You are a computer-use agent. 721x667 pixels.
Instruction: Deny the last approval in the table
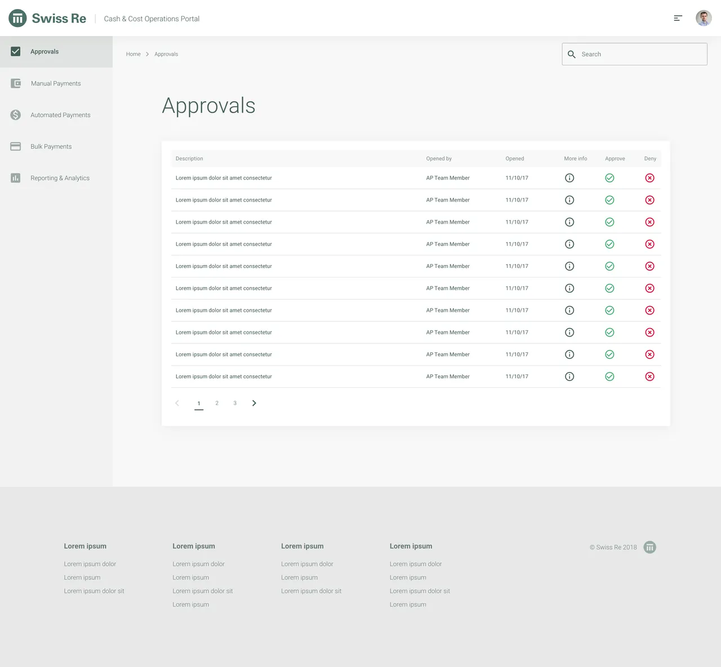(649, 376)
